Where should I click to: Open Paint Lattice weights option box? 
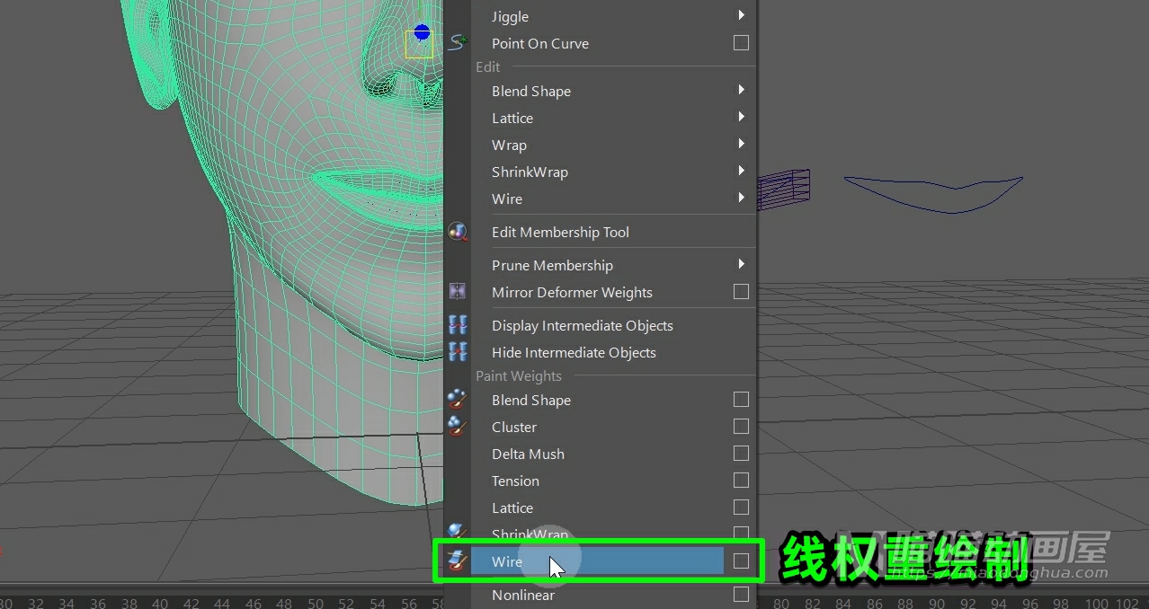click(741, 507)
